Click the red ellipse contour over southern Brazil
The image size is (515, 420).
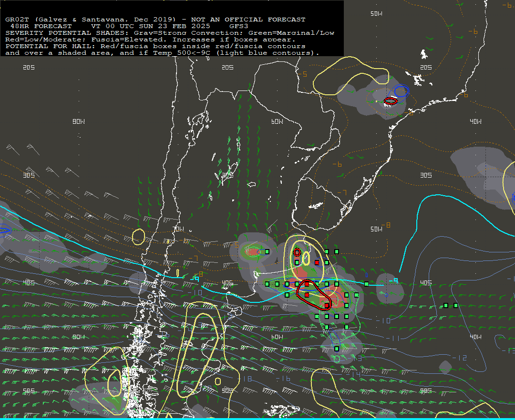click(391, 101)
